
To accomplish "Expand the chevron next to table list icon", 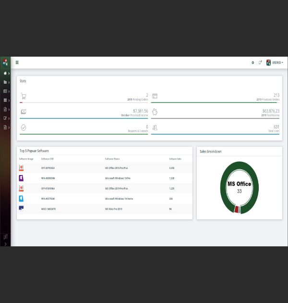I will pos(9,91).
